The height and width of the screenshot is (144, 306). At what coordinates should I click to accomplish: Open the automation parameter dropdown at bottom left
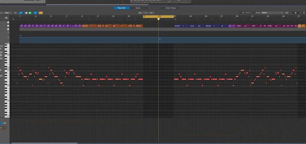pos(3,128)
